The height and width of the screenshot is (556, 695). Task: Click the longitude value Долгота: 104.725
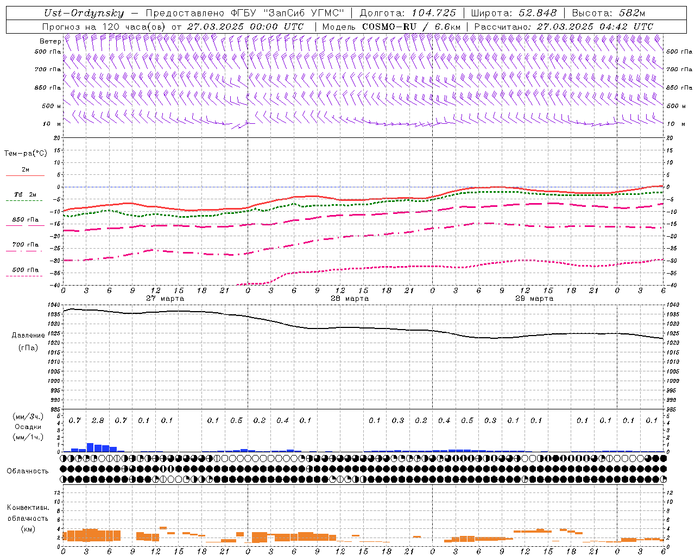pyautogui.click(x=408, y=13)
